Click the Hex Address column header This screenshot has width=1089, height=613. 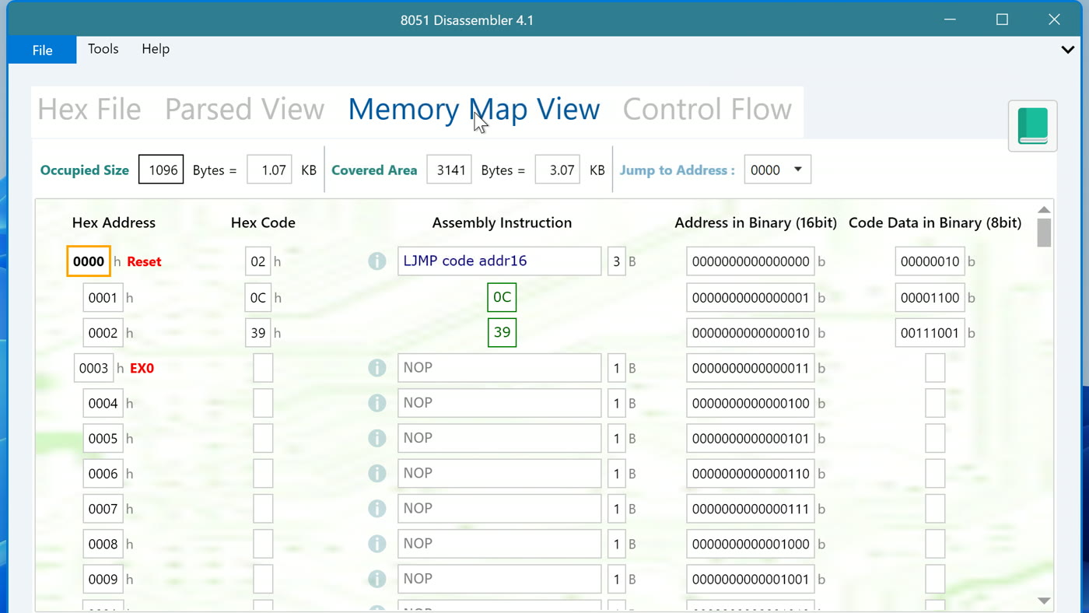point(114,222)
